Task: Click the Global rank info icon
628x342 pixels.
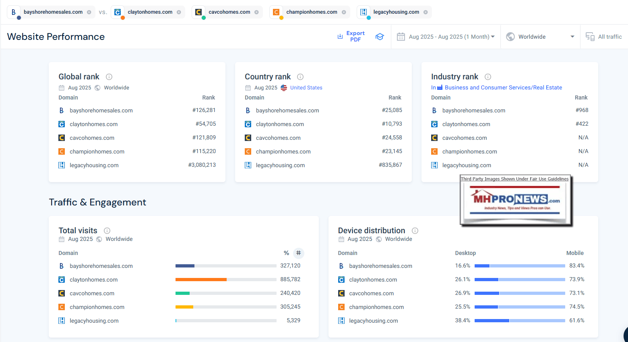Action: point(109,77)
